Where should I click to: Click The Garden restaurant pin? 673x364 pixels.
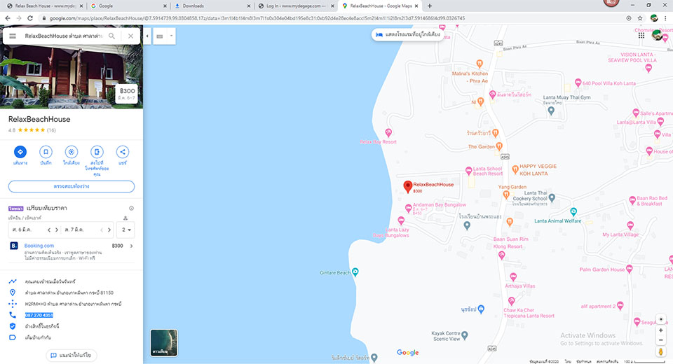point(499,146)
